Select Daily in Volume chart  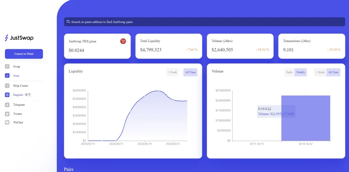(290, 72)
